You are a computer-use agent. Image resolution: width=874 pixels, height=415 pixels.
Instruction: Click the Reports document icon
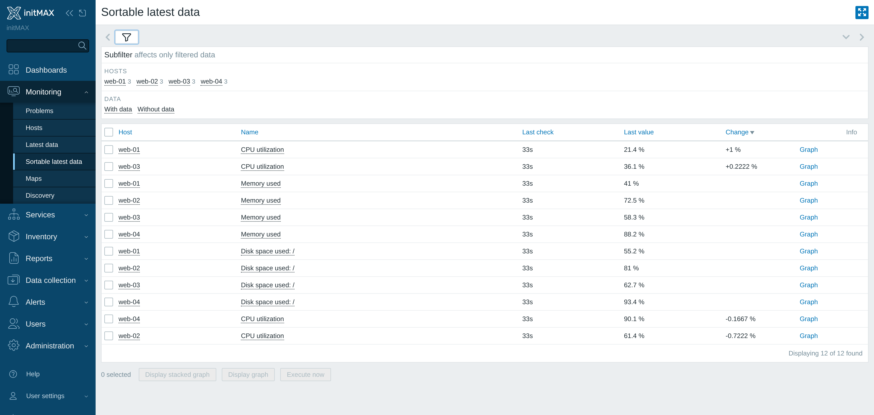[x=14, y=258]
